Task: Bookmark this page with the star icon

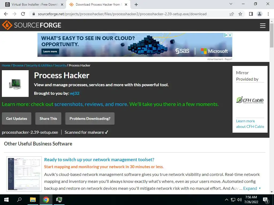Action: coord(240,14)
